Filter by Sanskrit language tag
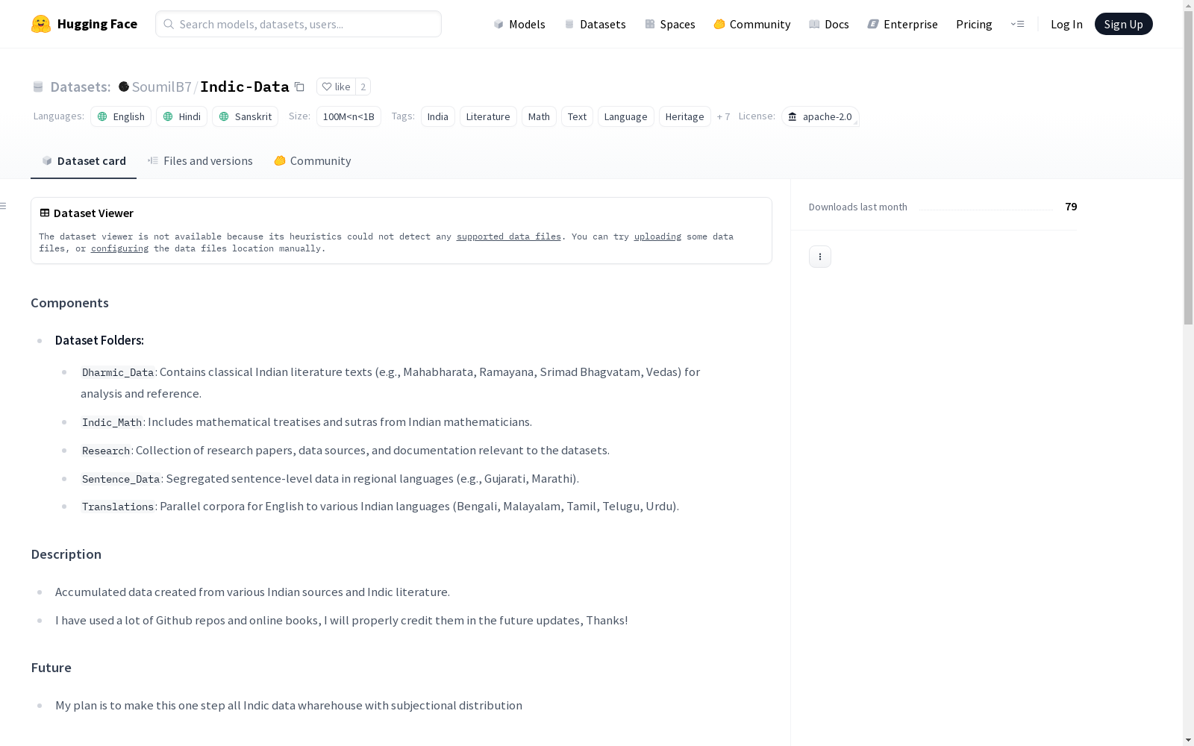The image size is (1194, 746). (245, 116)
